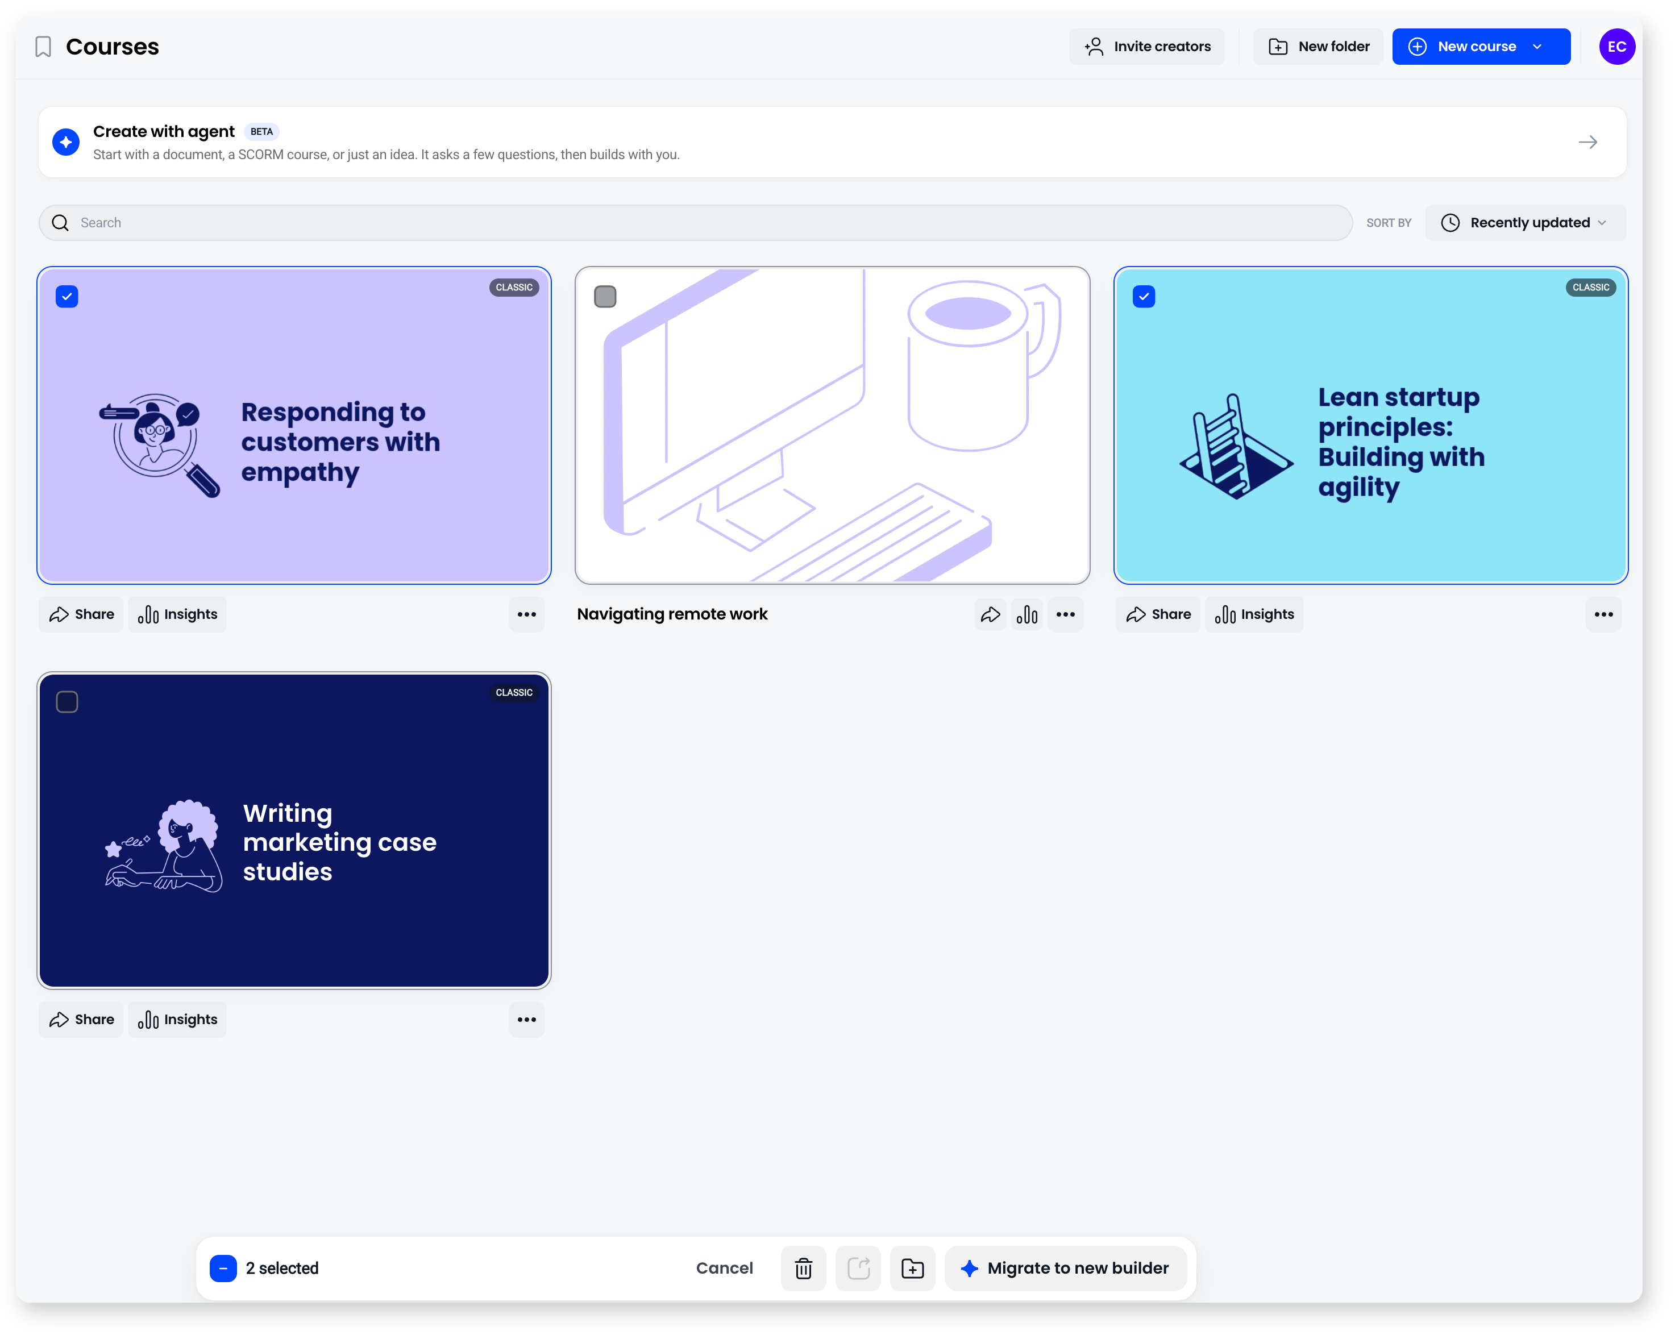Click the Create with agent heading
1679x1339 pixels.
coord(164,131)
